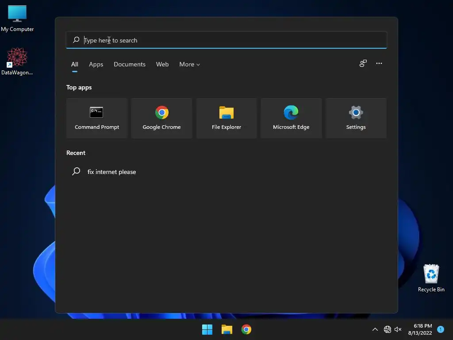This screenshot has width=453, height=340.
Task: Open File Explorer tile in Top apps
Action: [x=226, y=118]
